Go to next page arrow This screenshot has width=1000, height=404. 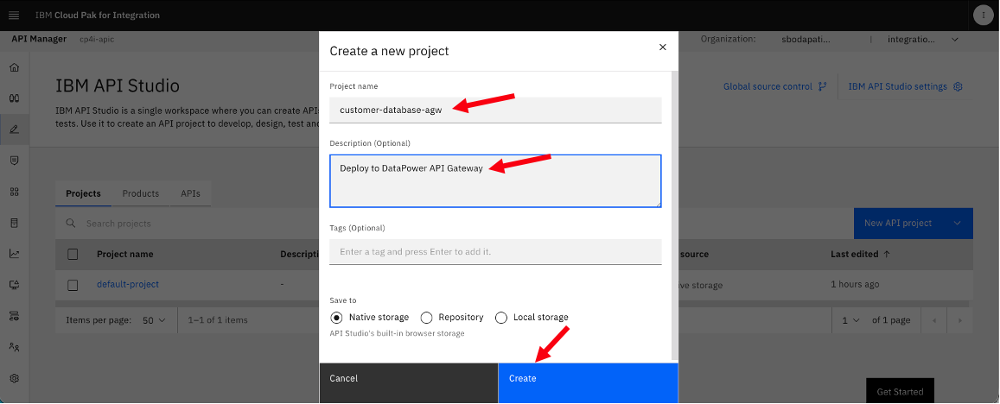point(960,320)
